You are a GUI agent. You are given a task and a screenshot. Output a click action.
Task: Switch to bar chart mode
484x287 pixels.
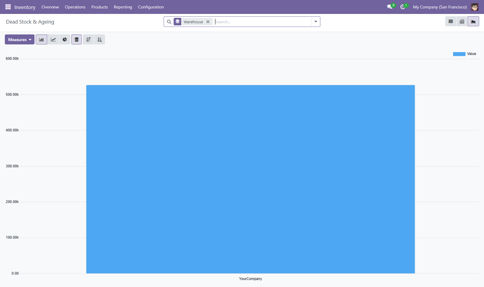[x=41, y=40]
